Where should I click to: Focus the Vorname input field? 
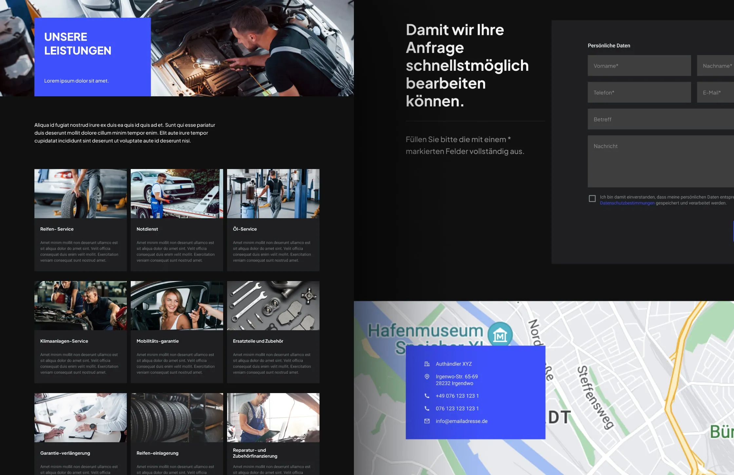click(x=639, y=66)
